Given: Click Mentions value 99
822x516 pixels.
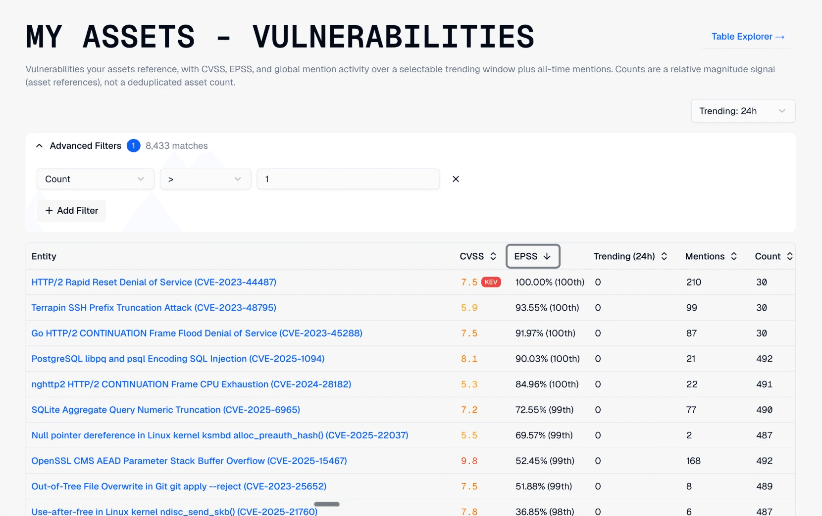Looking at the screenshot, I should tap(692, 308).
